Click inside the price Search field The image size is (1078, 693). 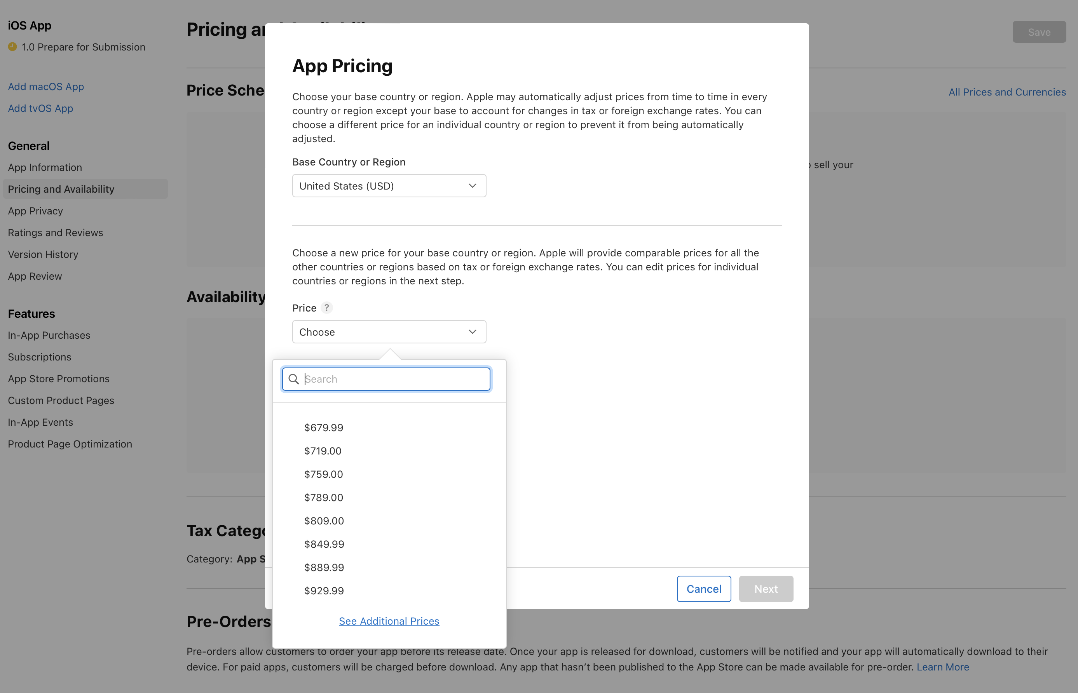pyautogui.click(x=392, y=379)
